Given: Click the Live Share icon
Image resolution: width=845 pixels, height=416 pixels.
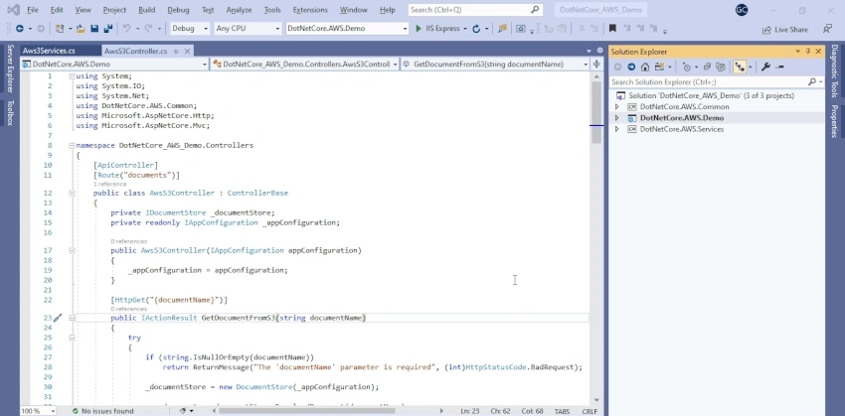Looking at the screenshot, I should pyautogui.click(x=766, y=30).
